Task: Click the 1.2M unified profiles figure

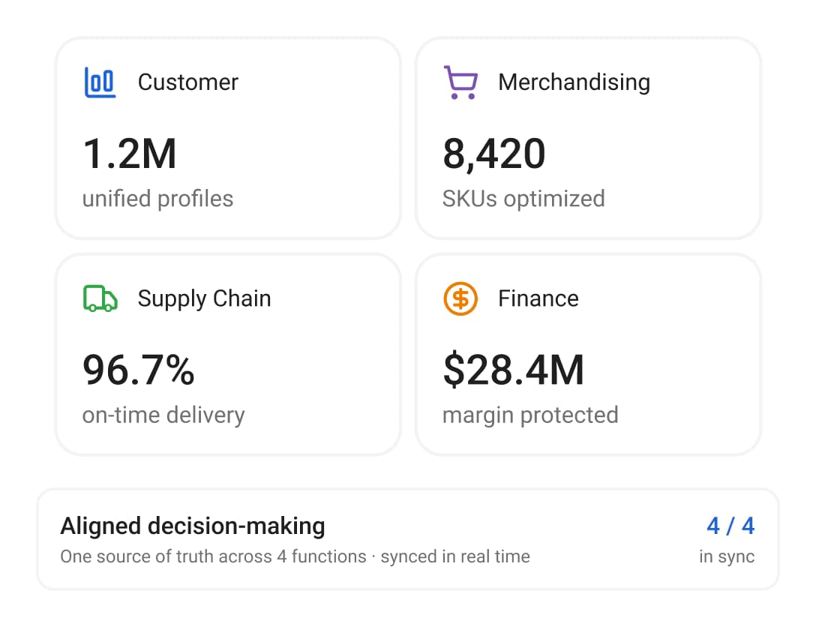Action: point(130,154)
